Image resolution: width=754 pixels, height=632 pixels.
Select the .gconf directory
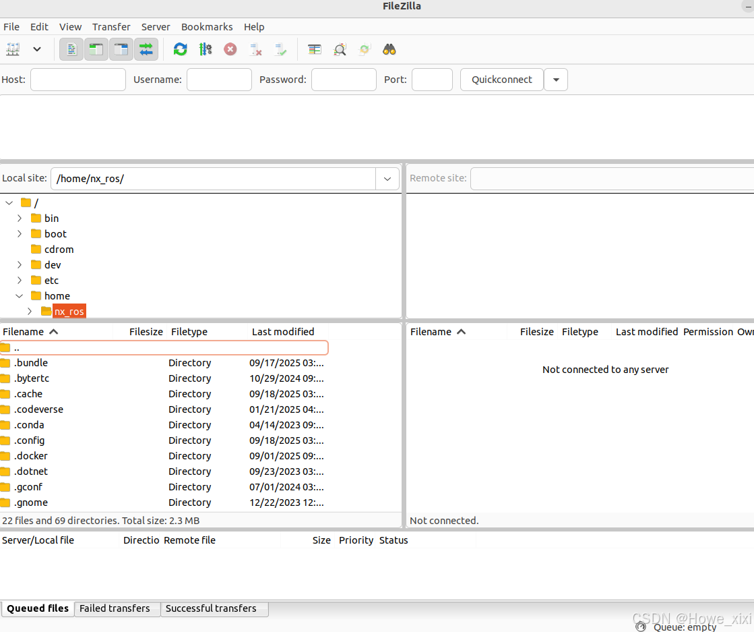(164, 487)
